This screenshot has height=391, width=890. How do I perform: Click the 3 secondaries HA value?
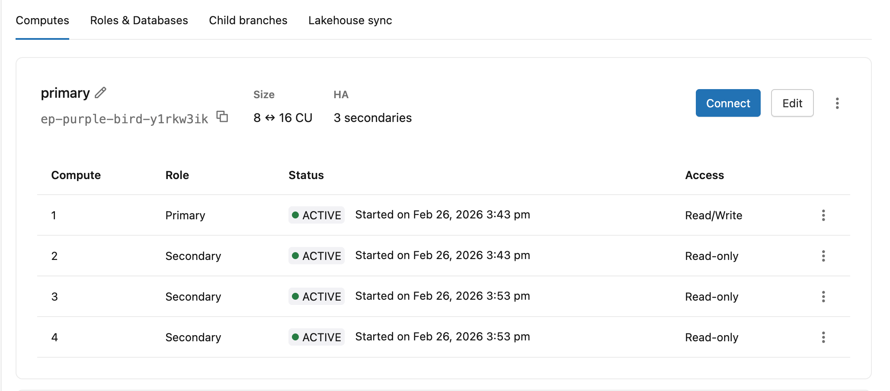[372, 118]
